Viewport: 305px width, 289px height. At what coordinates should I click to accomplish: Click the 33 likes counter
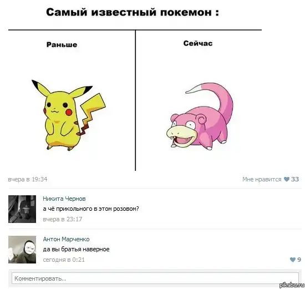(295, 179)
